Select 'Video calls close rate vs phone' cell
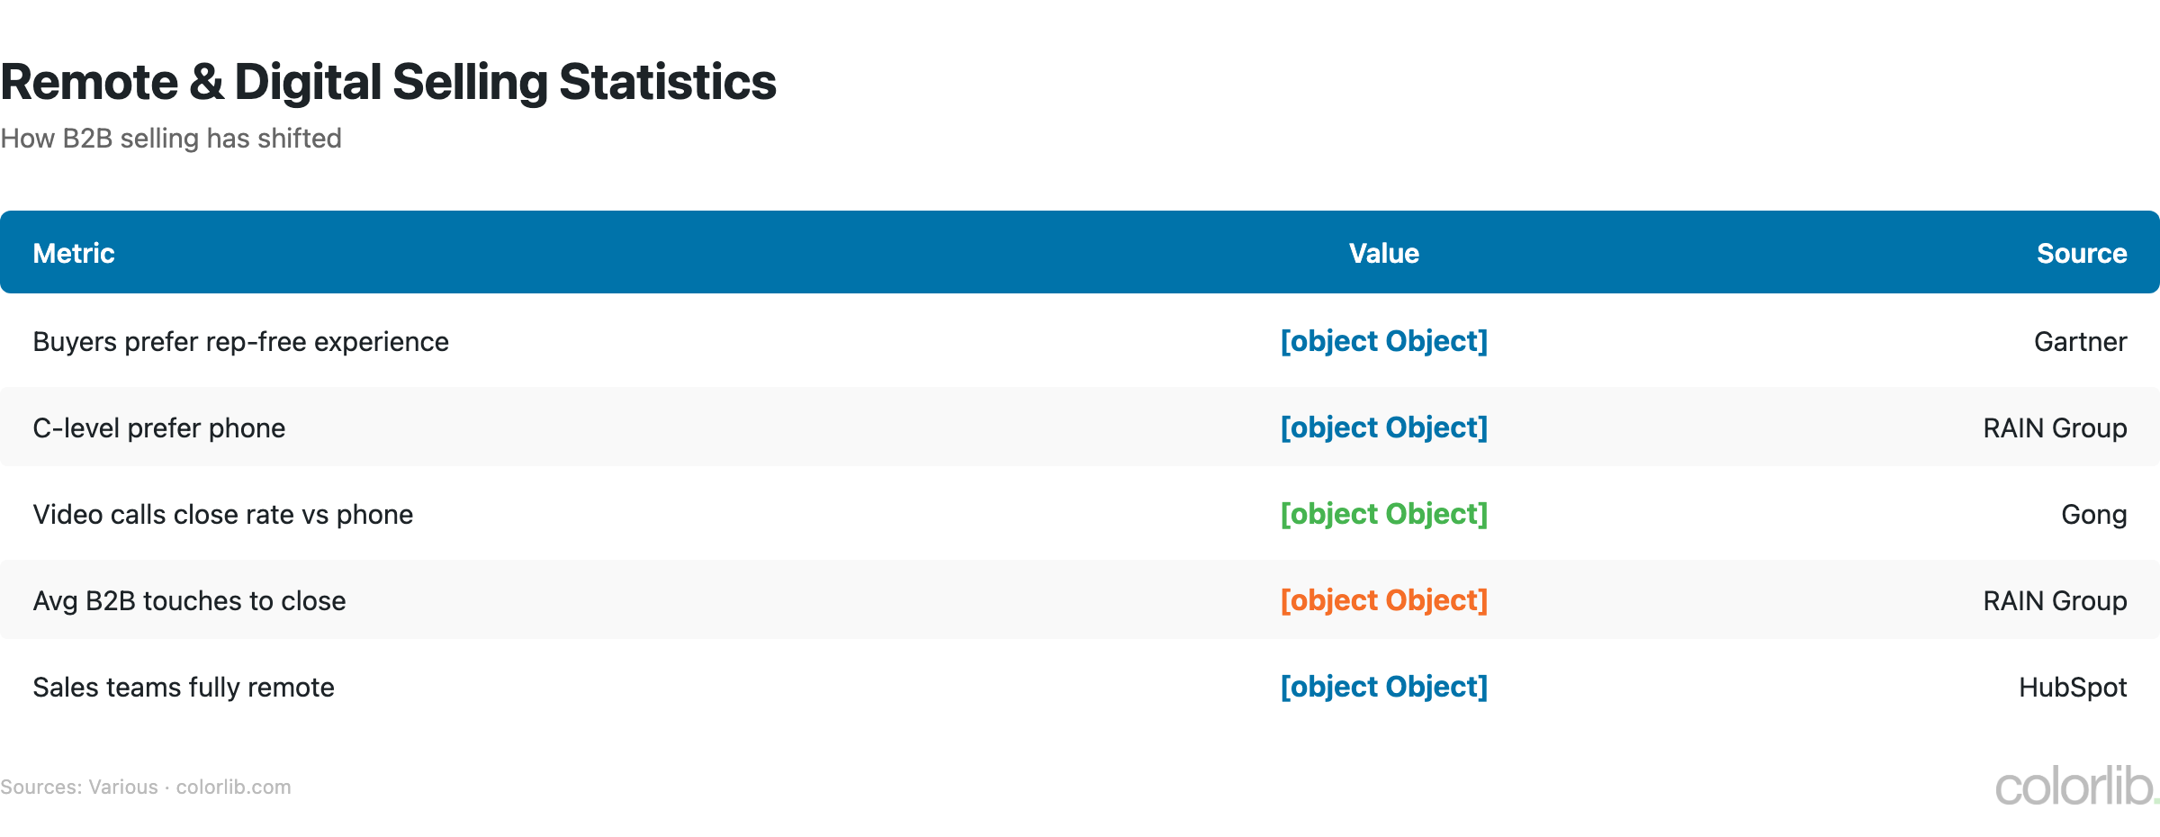 pyautogui.click(x=222, y=515)
